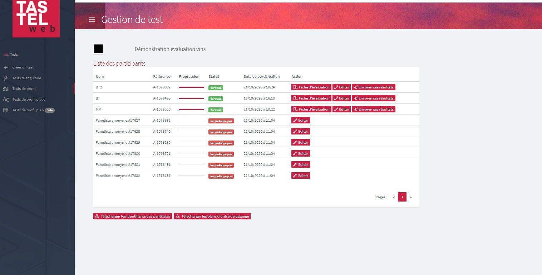The image size is (542, 275).
Task: Select the Tests de profil chart icon
Action: (5, 88)
